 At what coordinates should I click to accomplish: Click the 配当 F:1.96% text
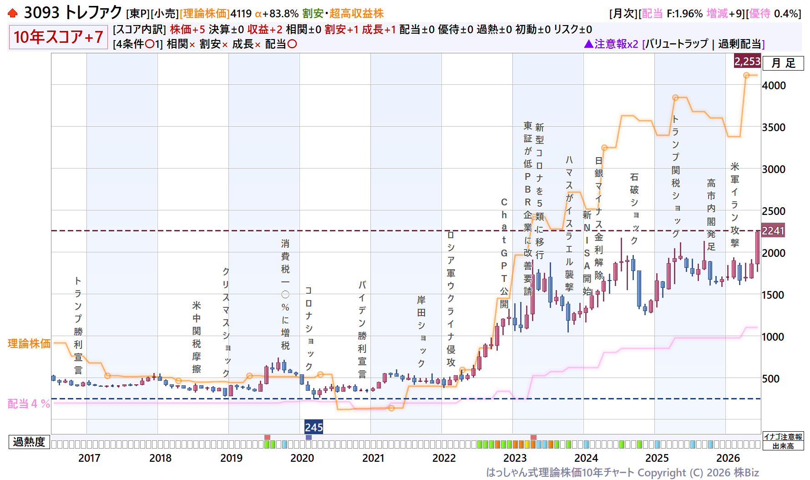(x=672, y=14)
